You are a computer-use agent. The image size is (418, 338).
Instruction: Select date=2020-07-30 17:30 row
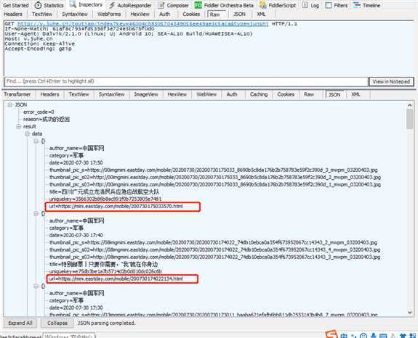76,308
